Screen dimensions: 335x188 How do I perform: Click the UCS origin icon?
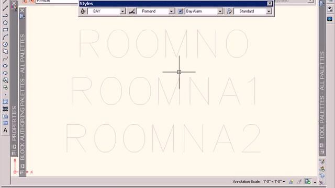(15, 172)
